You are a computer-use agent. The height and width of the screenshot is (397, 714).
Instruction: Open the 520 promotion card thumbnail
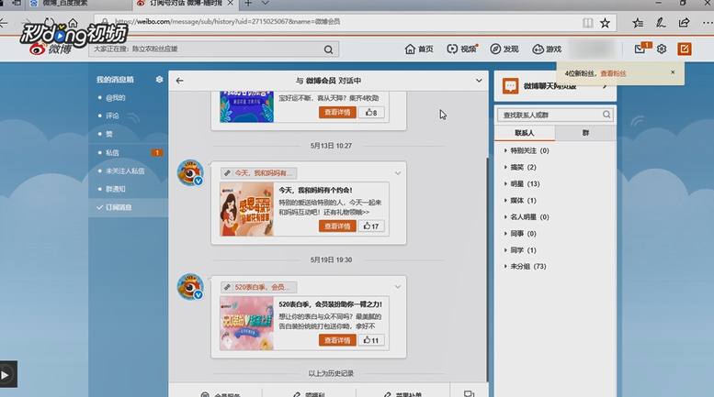pyautogui.click(x=247, y=324)
